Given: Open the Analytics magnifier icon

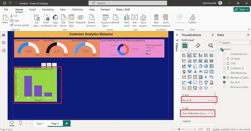Looking at the screenshot, I should pyautogui.click(x=211, y=46).
